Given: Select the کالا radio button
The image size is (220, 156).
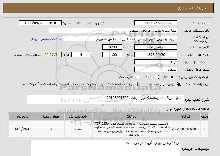Looking at the screenshot, I should click(x=172, y=77).
